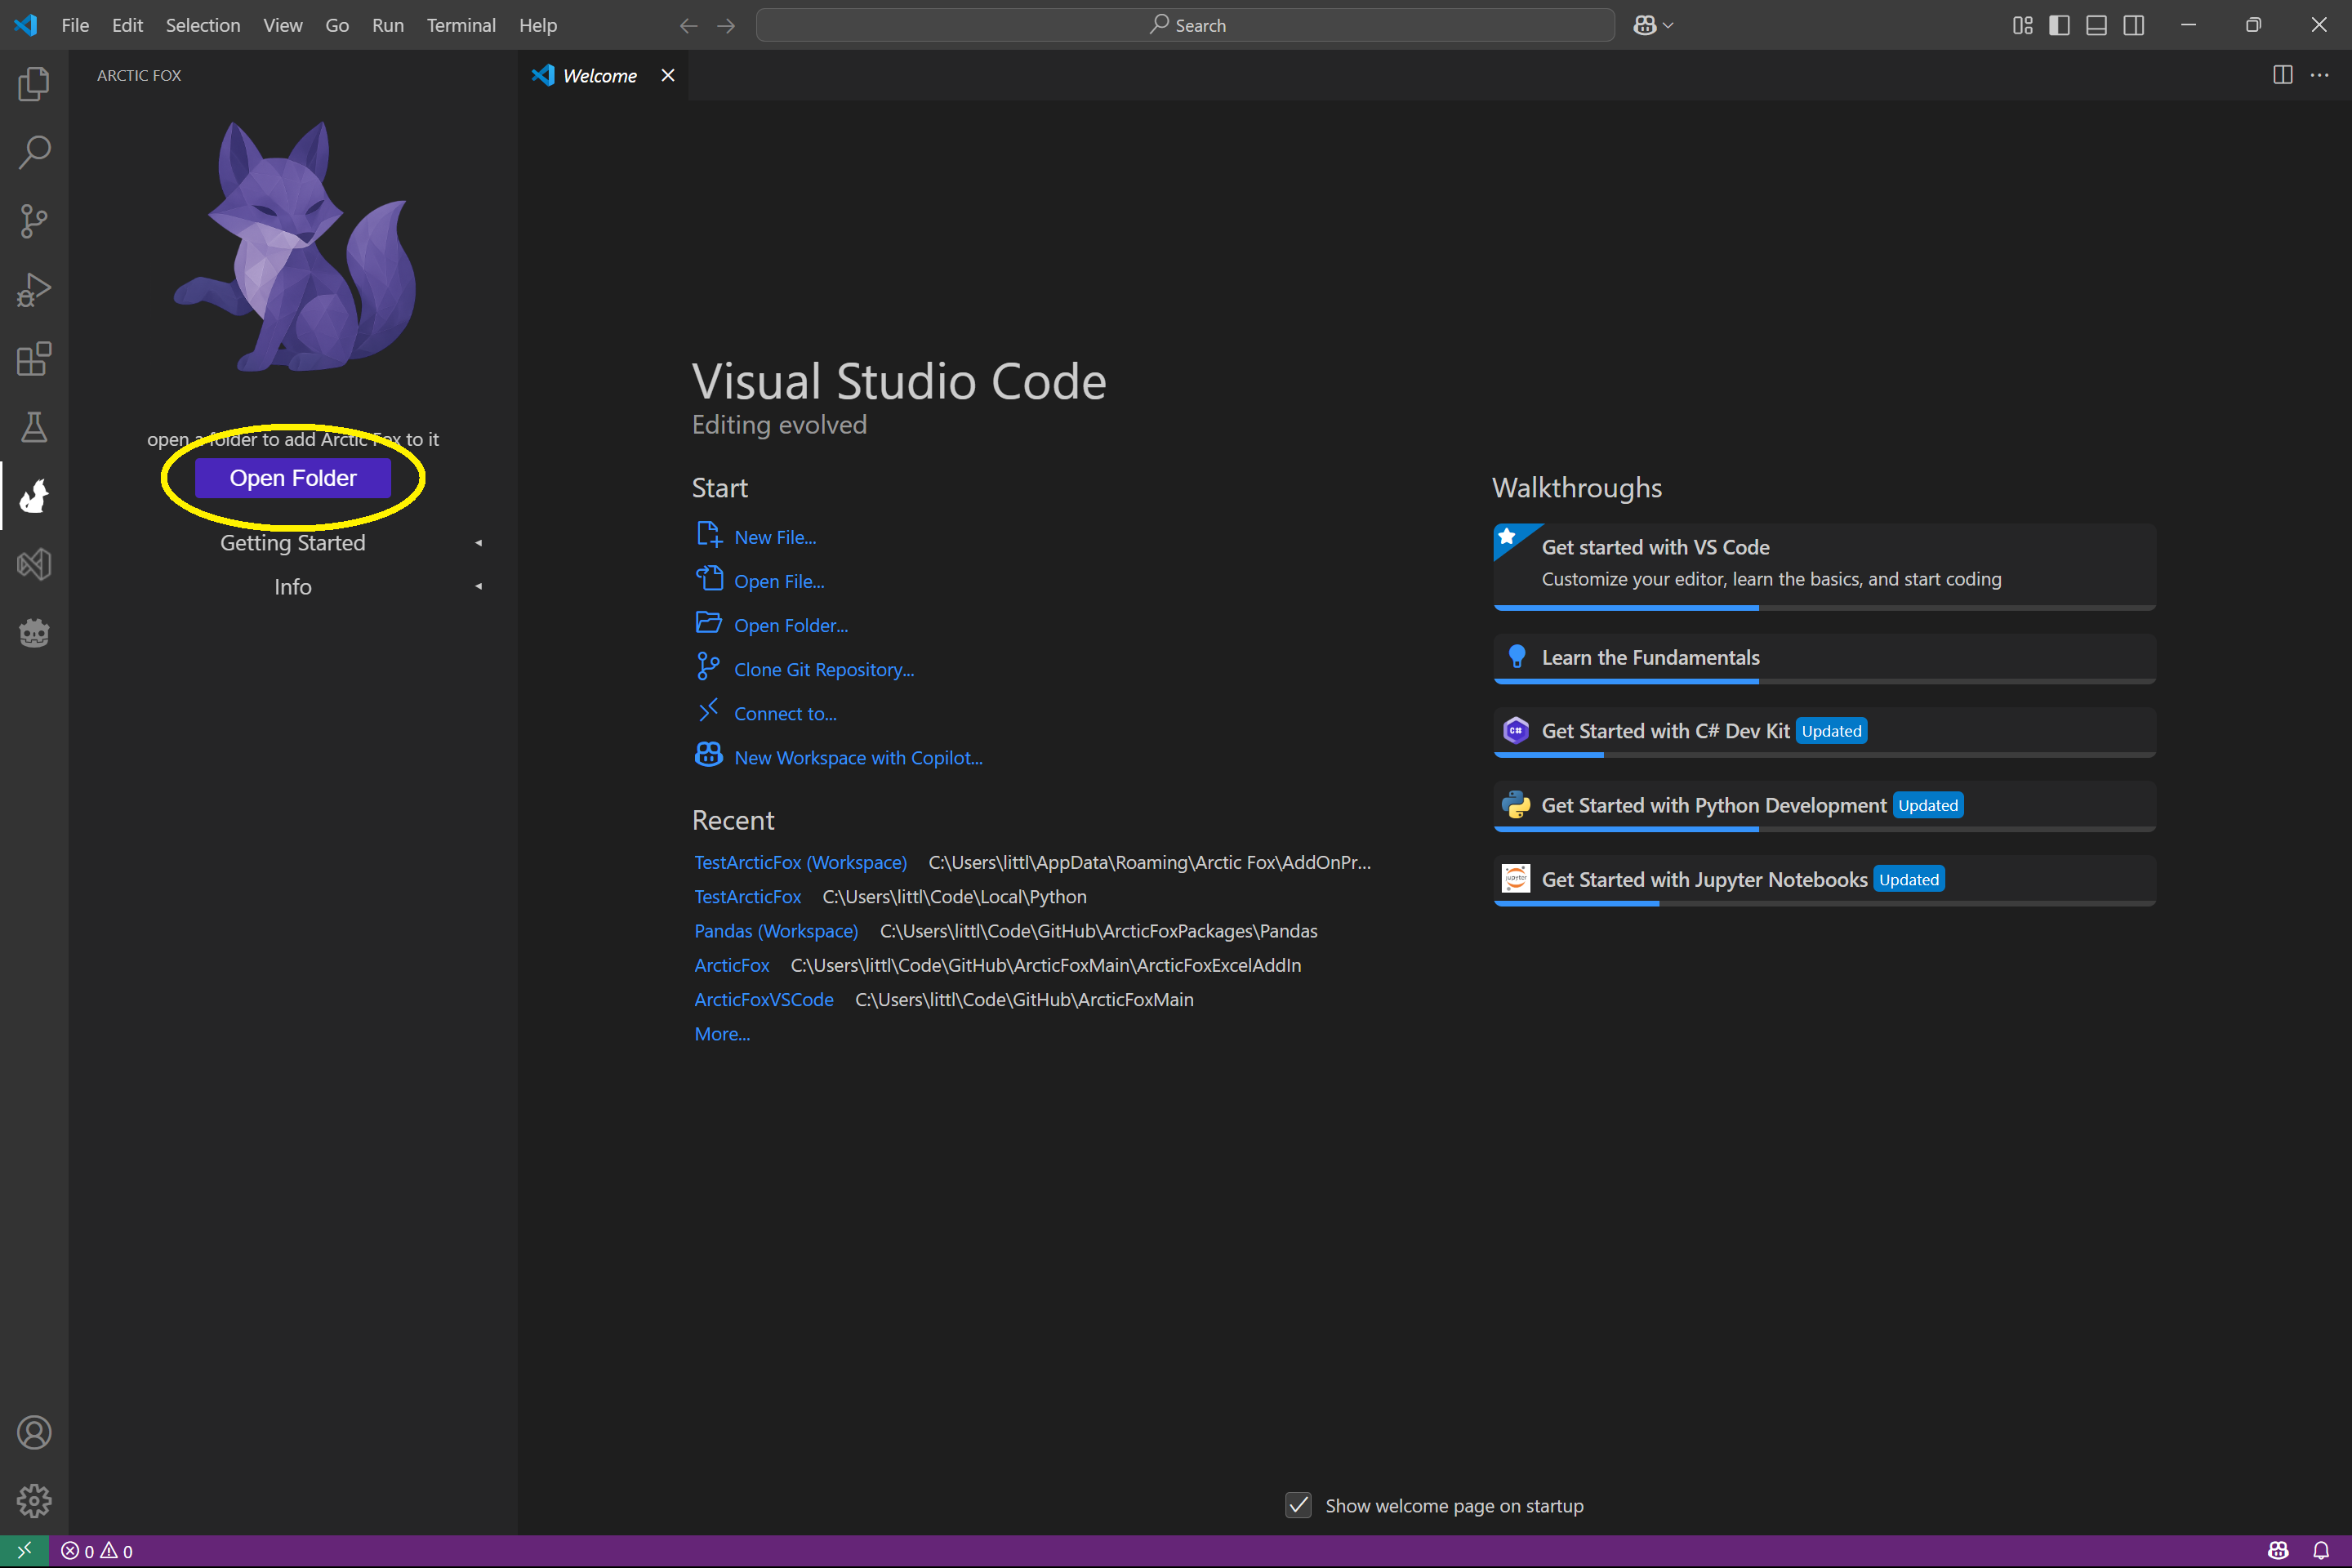Open the Extensions view
Viewport: 2352px width, 1568px height.
pyautogui.click(x=34, y=358)
